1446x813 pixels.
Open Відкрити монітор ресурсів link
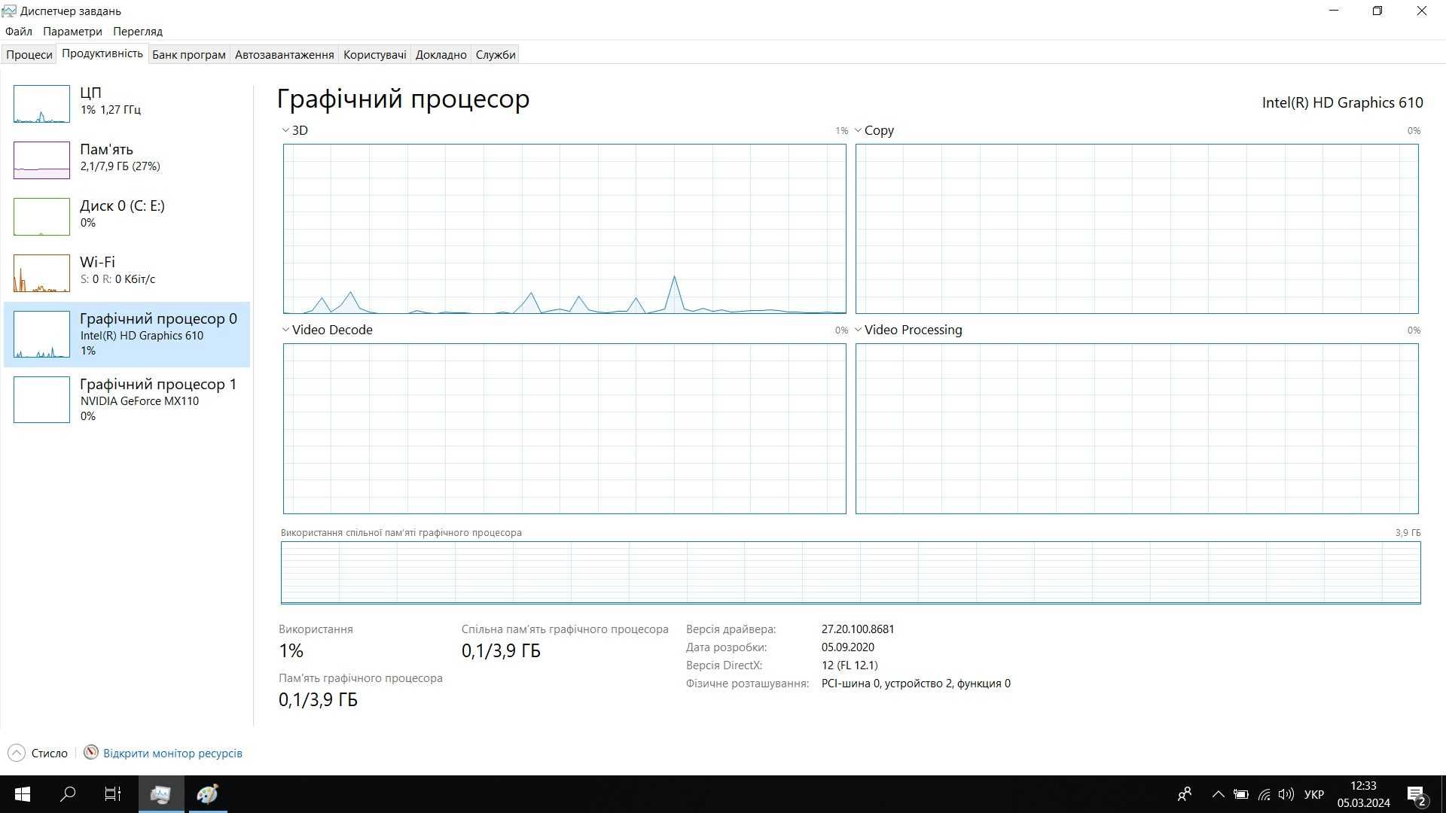172,753
